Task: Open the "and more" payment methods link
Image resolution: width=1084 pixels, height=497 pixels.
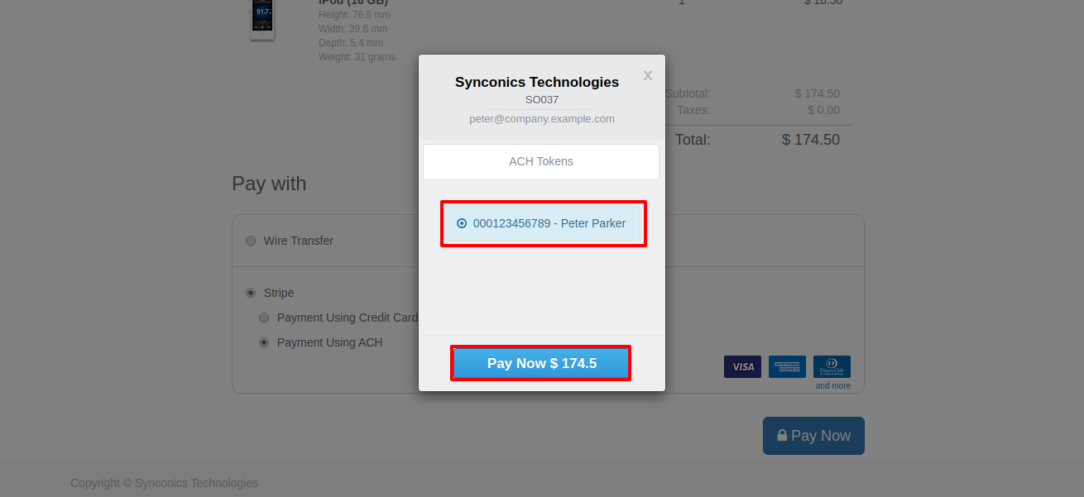Action: (832, 386)
